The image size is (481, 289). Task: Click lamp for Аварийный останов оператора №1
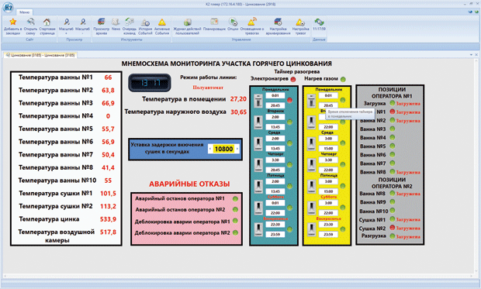(x=235, y=198)
